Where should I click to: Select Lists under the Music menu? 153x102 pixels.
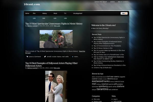coord(55,18)
